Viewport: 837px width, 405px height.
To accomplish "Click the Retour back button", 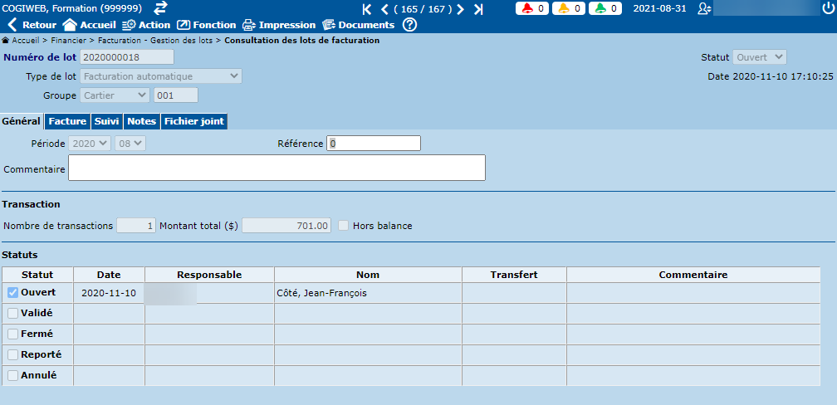I will [32, 25].
